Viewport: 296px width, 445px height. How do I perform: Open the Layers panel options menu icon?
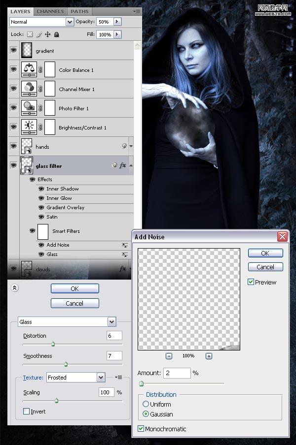(x=137, y=11)
